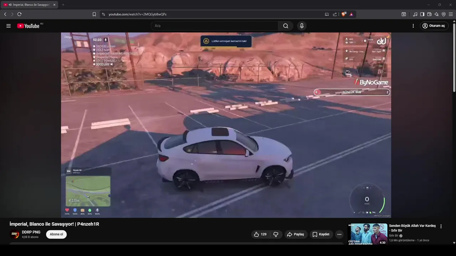Open Brave VPN shield icon
This screenshot has height=256, width=456.
click(444, 14)
